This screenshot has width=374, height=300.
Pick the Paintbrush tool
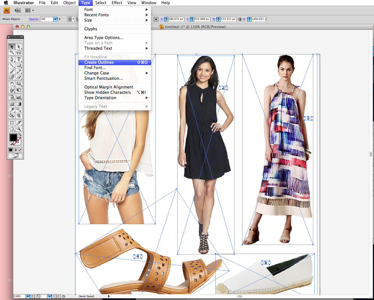point(12,71)
